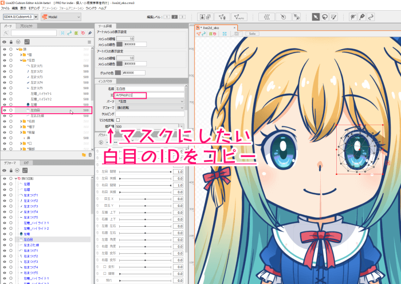Expand the *前髪 folder in Parts list
The width and height of the screenshot is (401, 284).
(21, 132)
